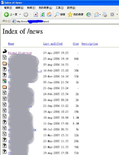Click the text file icon dated 24-Feb-2005

[x=4, y=93]
